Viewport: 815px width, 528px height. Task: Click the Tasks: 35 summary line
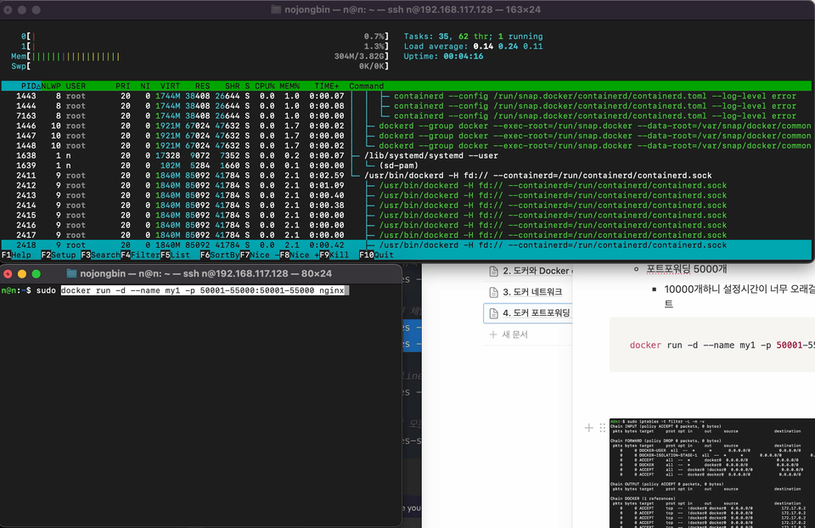tap(474, 37)
